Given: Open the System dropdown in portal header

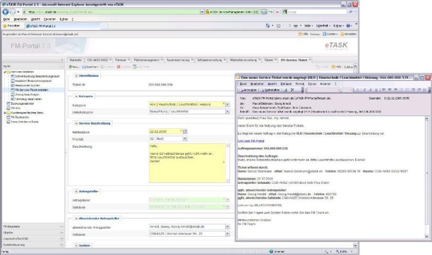Looking at the screenshot, I should coord(330,34).
